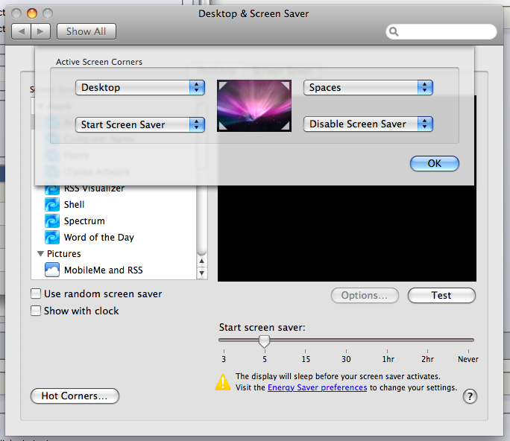510x441 pixels.
Task: Open the Spaces corner dropdown
Action: [x=368, y=88]
